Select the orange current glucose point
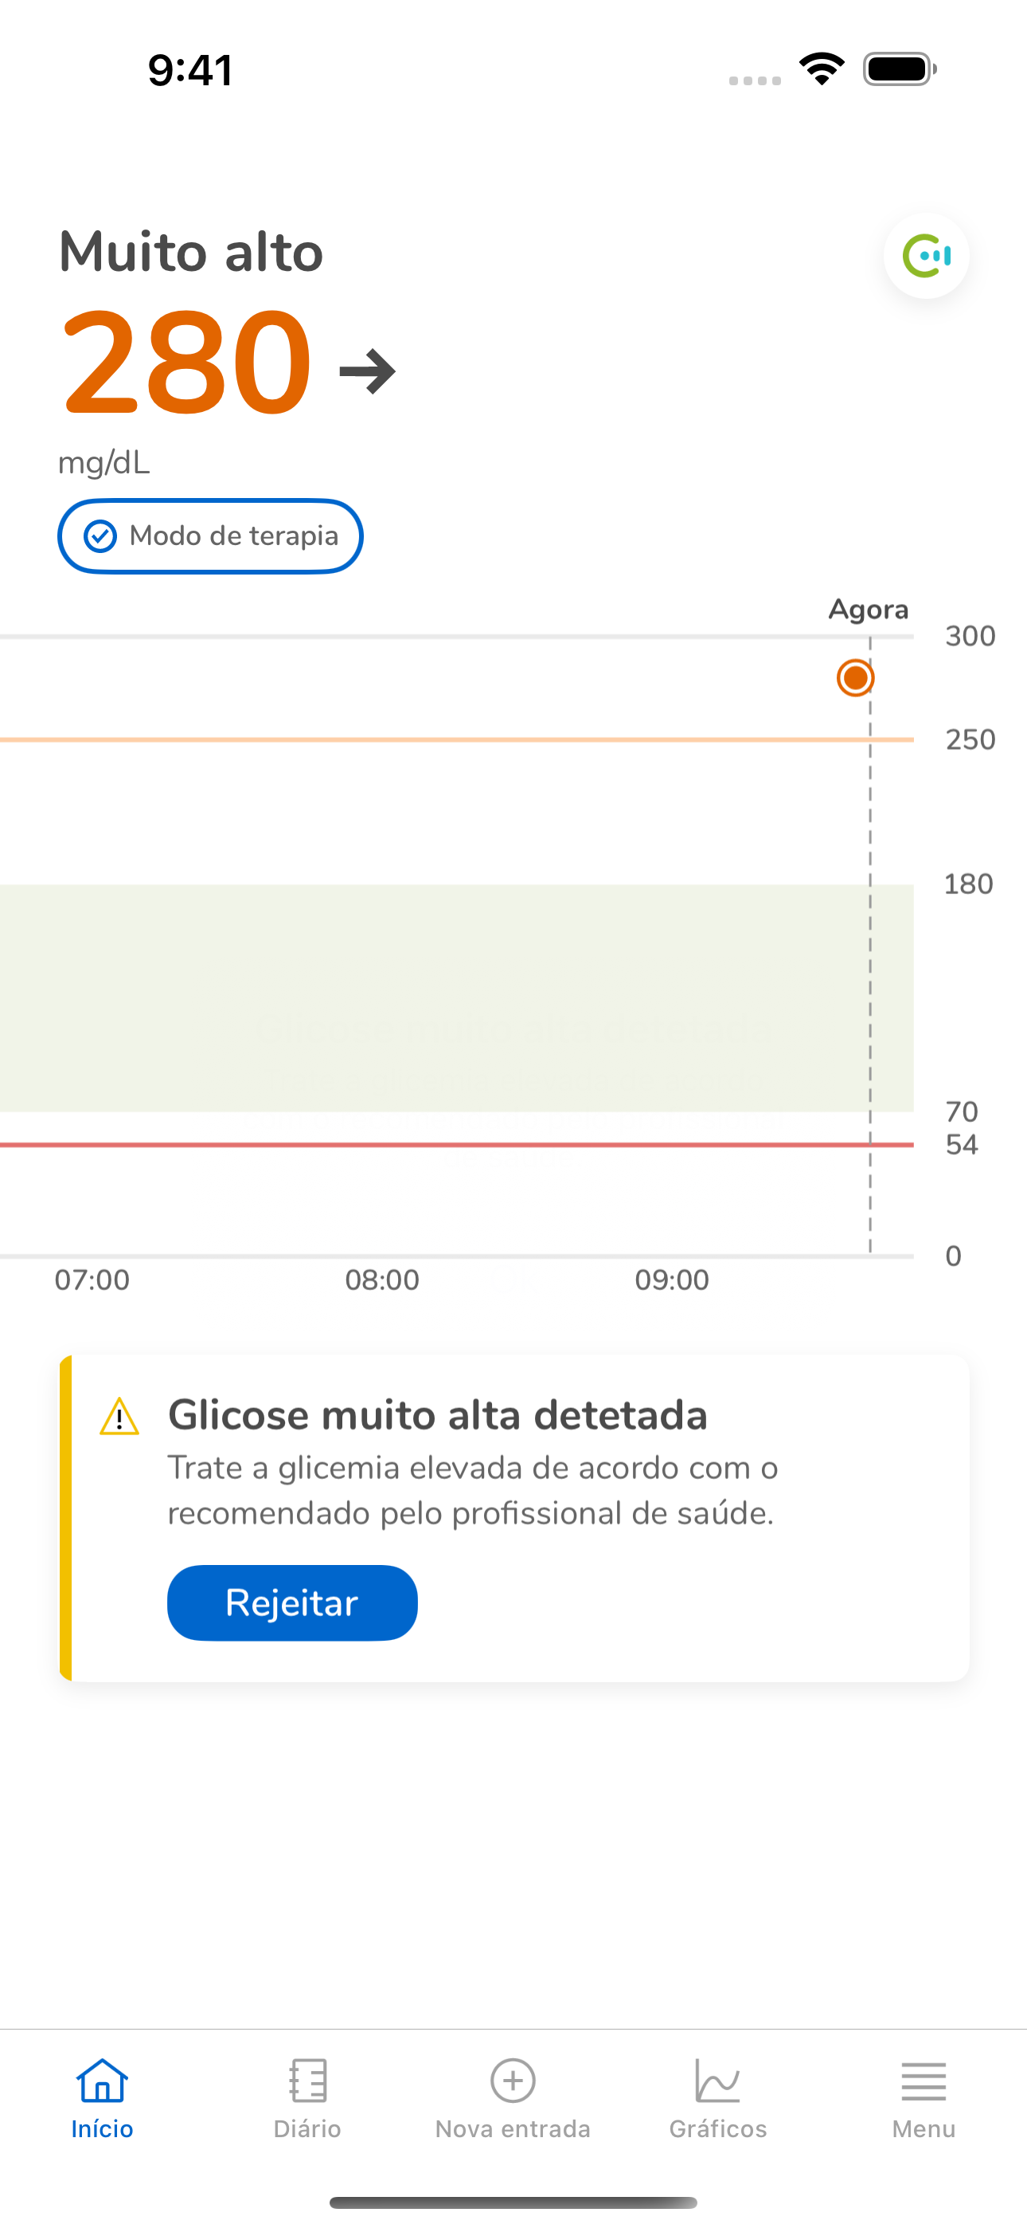The width and height of the screenshot is (1027, 2228). (855, 677)
